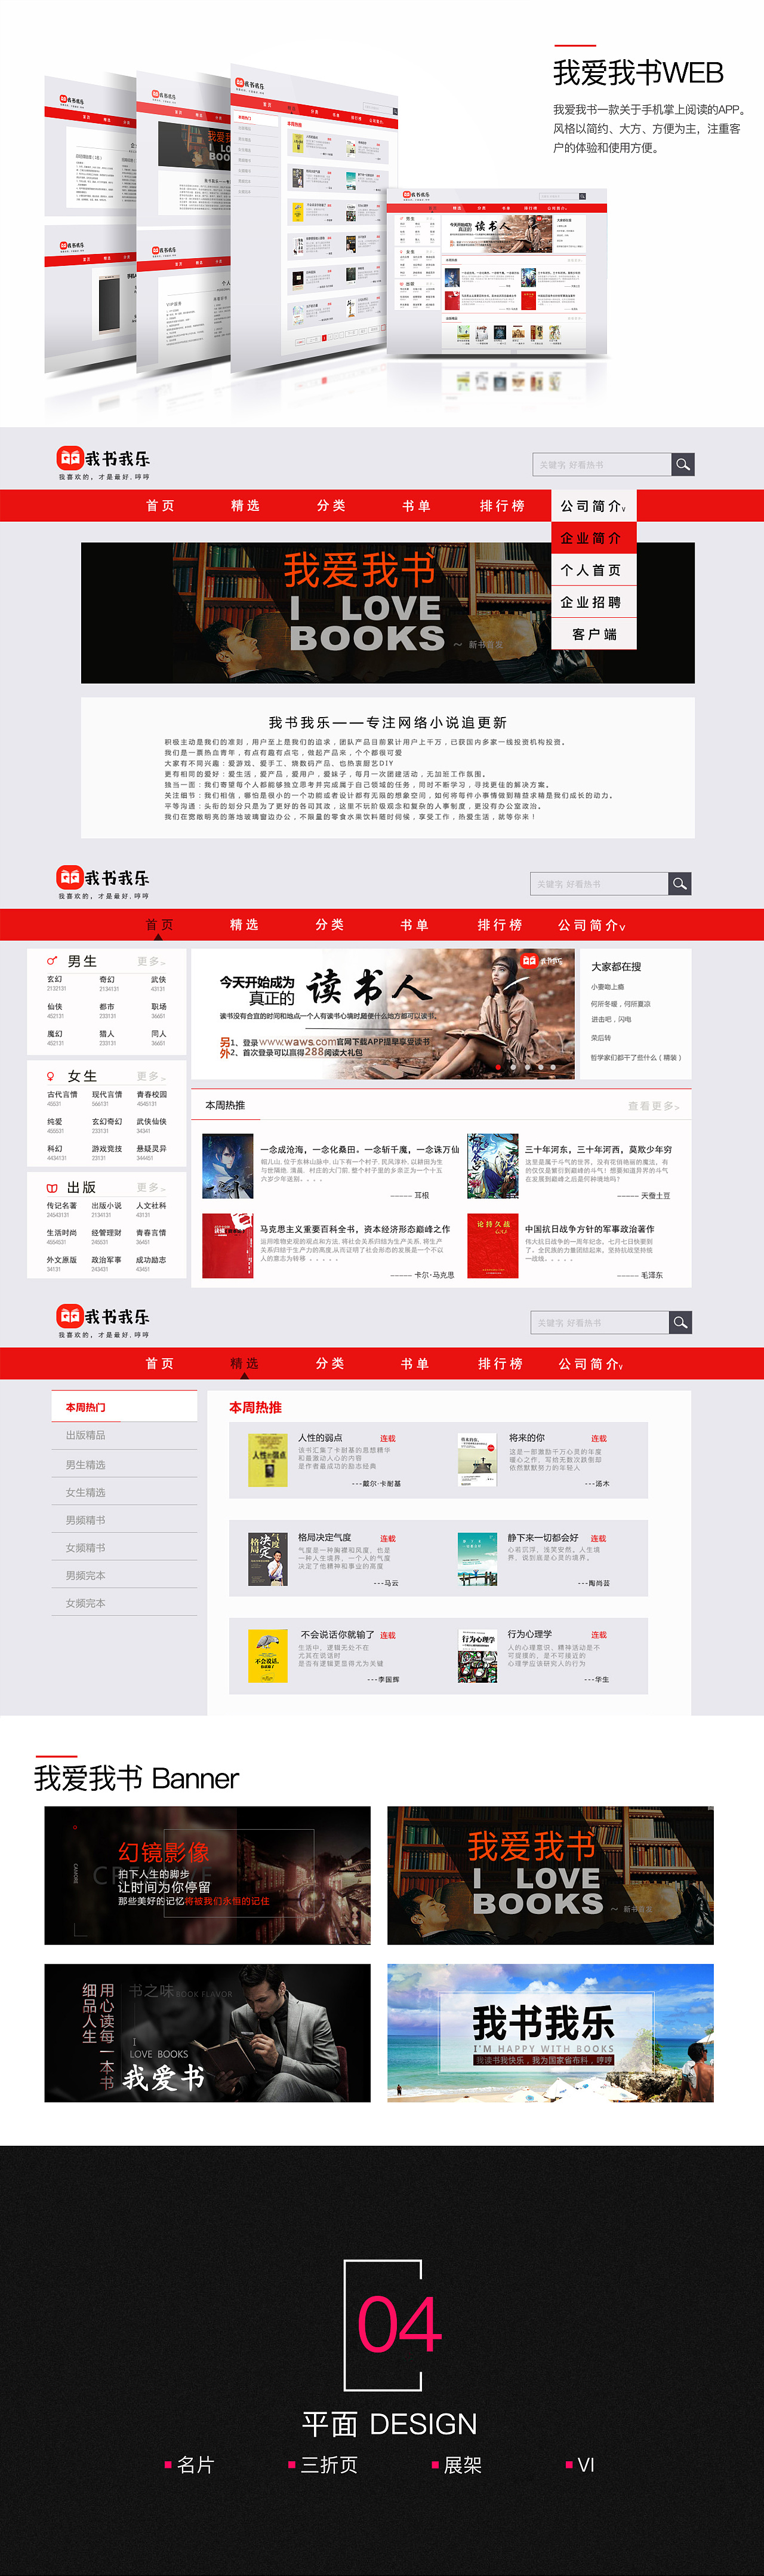
Task: Expand 更多 next to 男生 category
Action: click(x=152, y=962)
